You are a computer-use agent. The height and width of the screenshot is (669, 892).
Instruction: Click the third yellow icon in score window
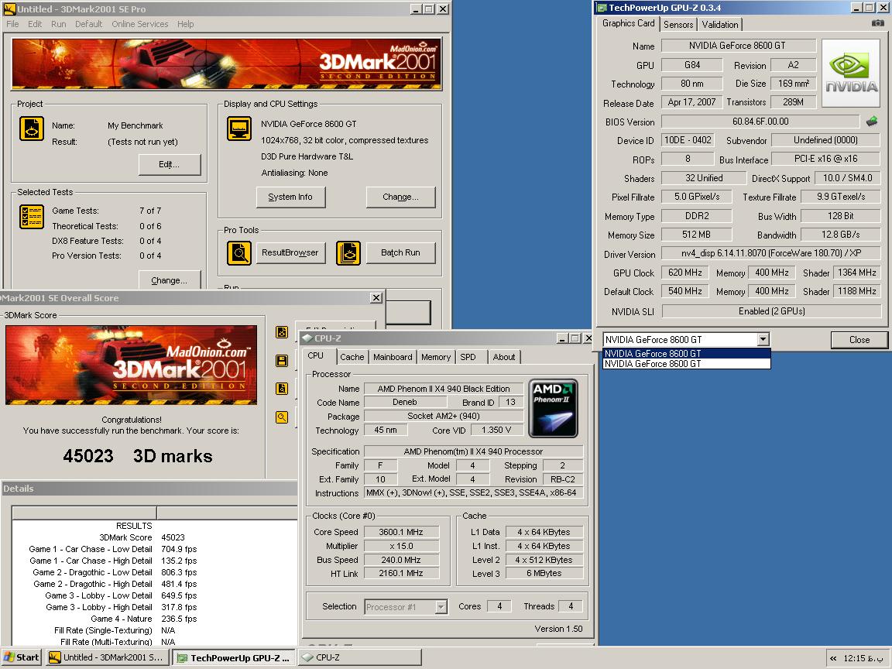click(x=282, y=389)
